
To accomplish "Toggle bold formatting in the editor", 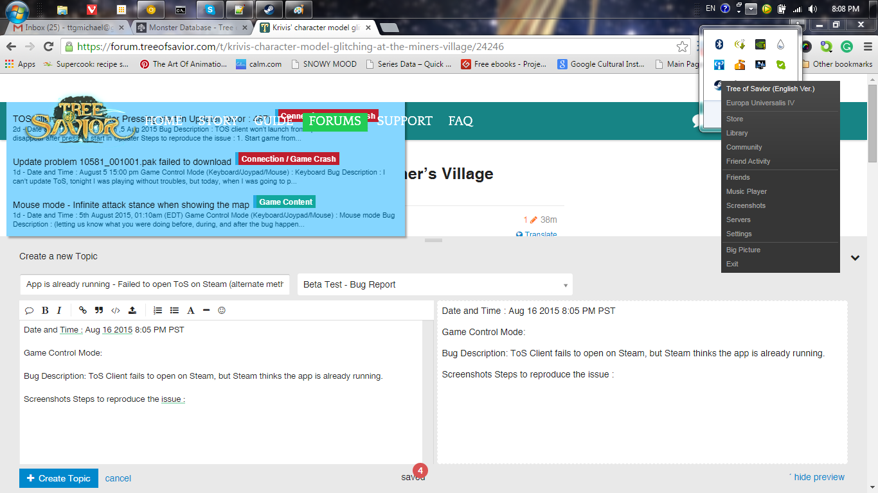I will (45, 311).
